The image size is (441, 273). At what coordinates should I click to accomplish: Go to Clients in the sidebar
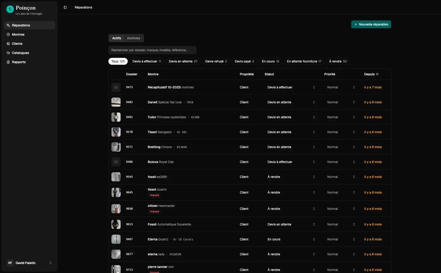coord(29,44)
